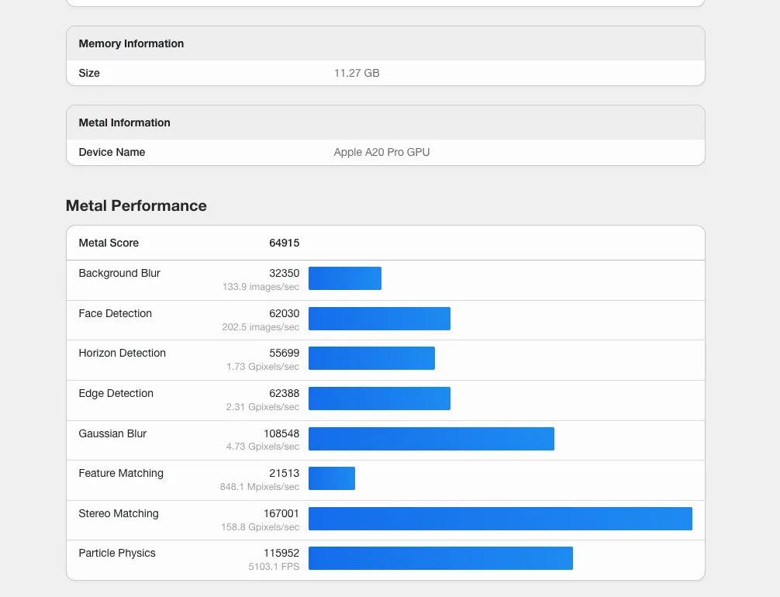Click the "Metal Score" label
The height and width of the screenshot is (597, 780).
109,243
